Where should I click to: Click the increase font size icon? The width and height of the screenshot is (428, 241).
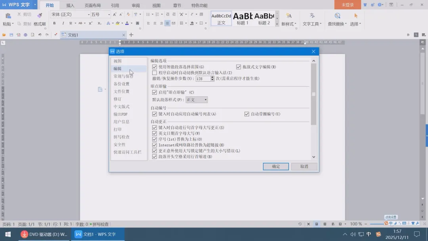coord(115,14)
